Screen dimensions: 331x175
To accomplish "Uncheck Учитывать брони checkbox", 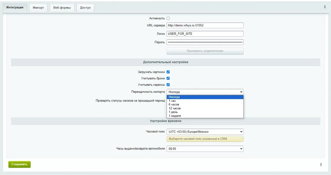I will click(168, 78).
